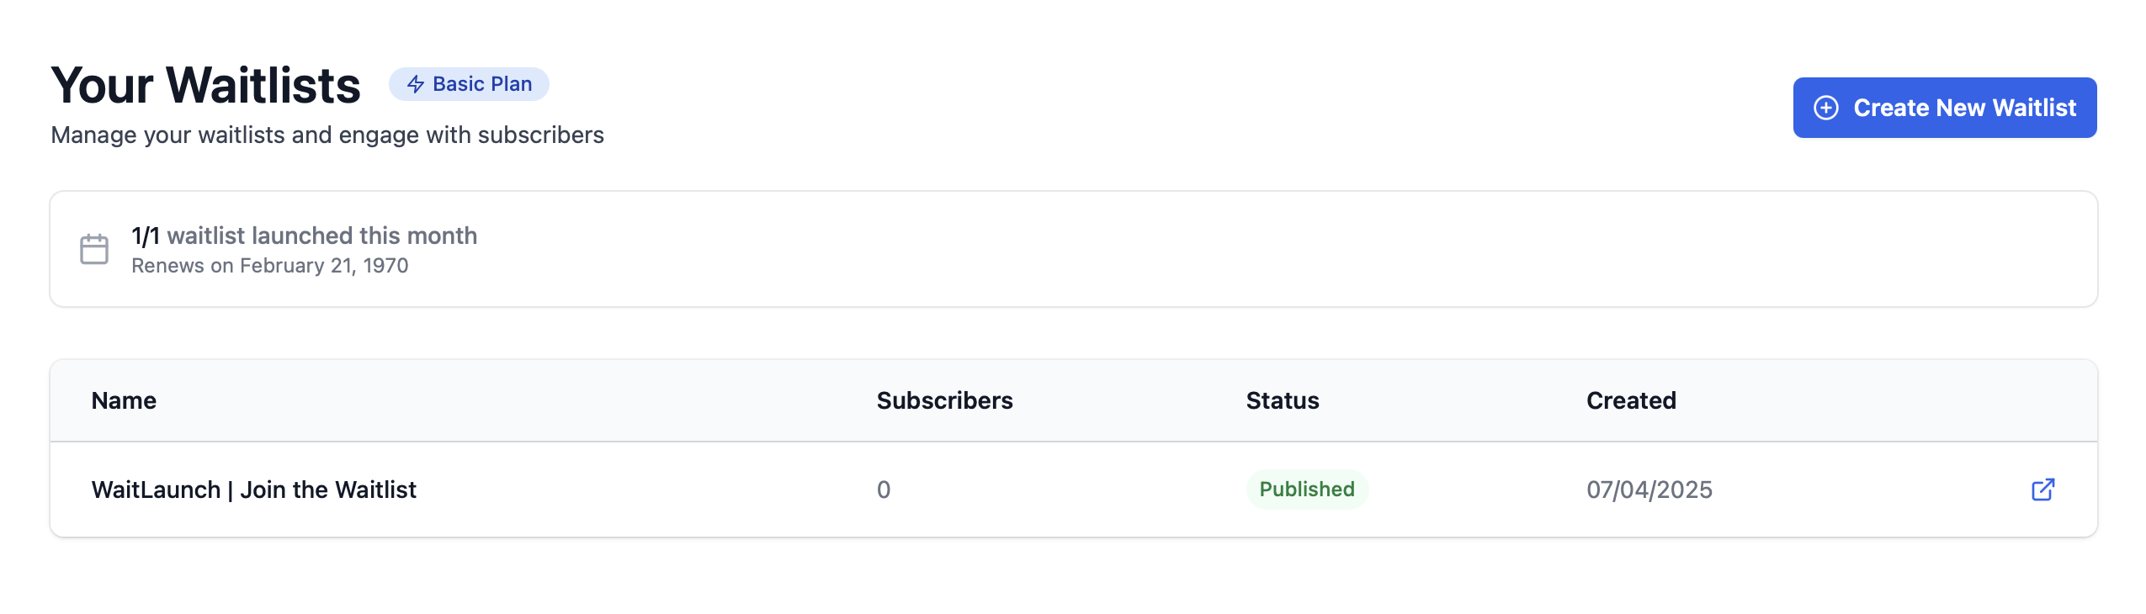Click the Subscribers column header
The width and height of the screenshot is (2146, 614).
pos(944,400)
